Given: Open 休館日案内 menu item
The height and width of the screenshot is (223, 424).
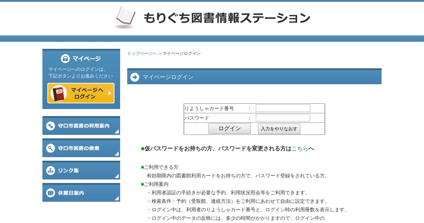Looking at the screenshot, I should pyautogui.click(x=81, y=193).
